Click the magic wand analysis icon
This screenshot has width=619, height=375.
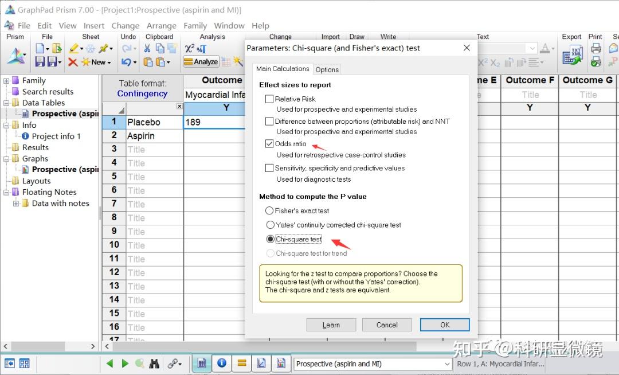(238, 61)
